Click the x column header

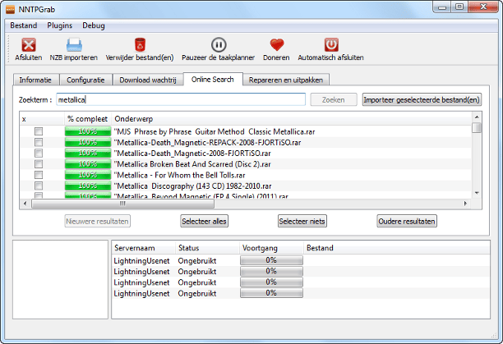click(42, 119)
